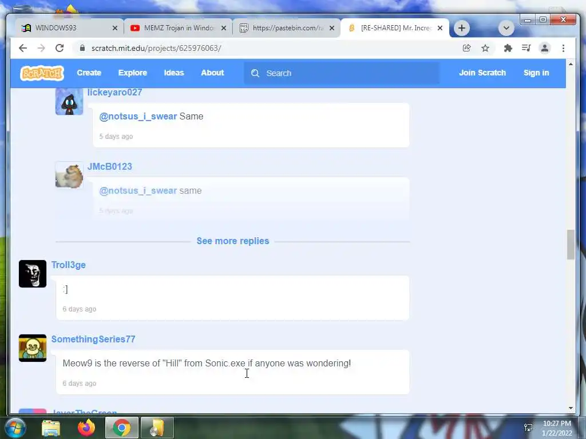Click SomethingSeries77's avatar
586x439 pixels.
click(33, 348)
